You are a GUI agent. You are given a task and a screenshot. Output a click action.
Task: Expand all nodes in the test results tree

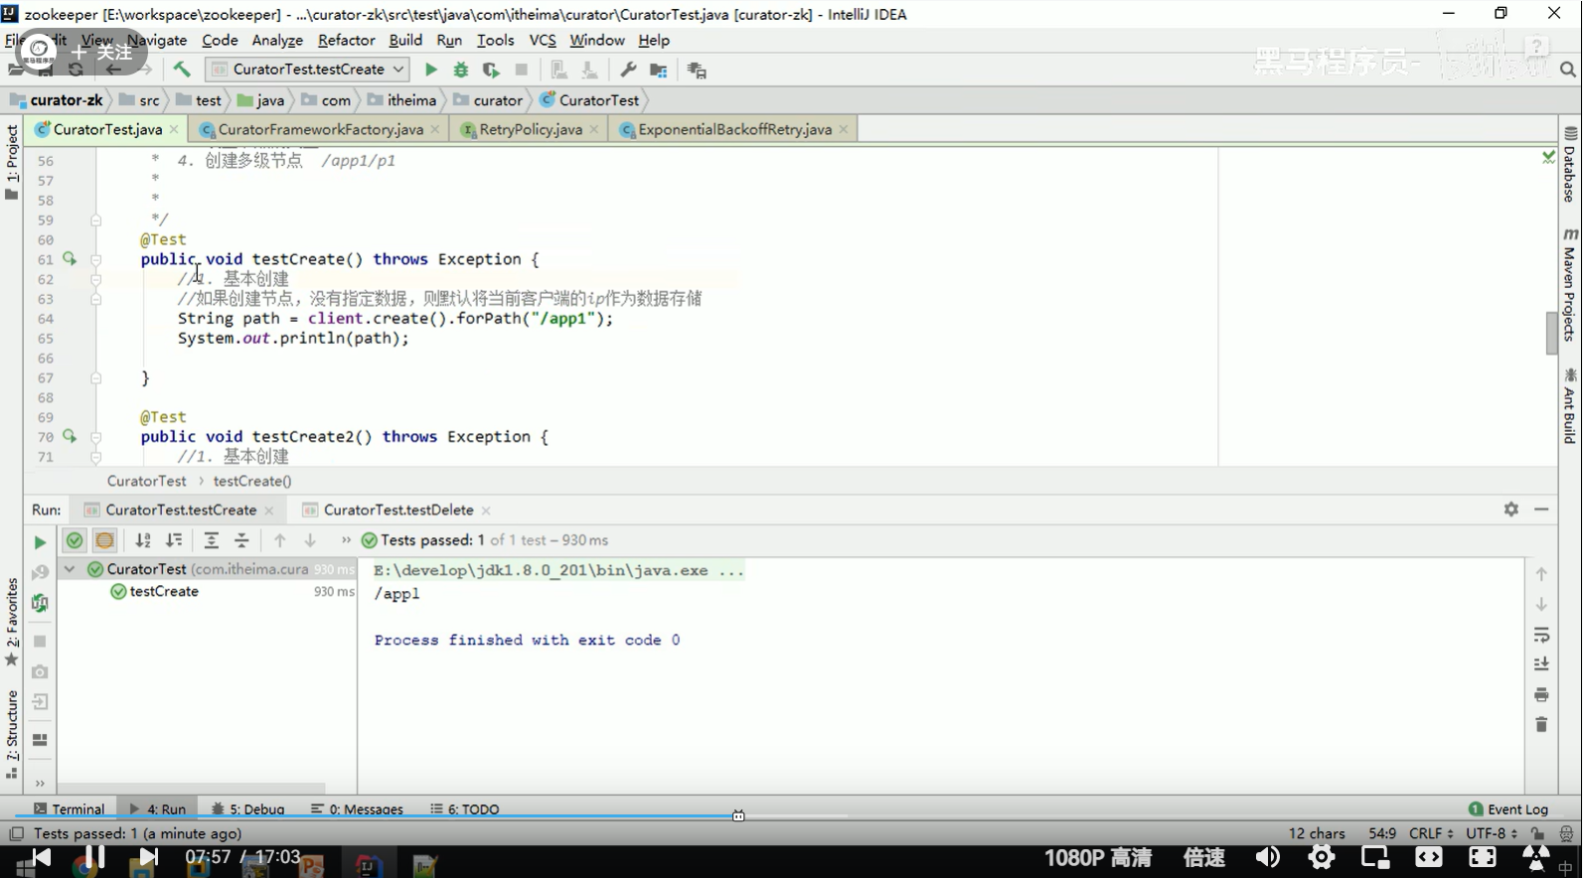coord(211,540)
